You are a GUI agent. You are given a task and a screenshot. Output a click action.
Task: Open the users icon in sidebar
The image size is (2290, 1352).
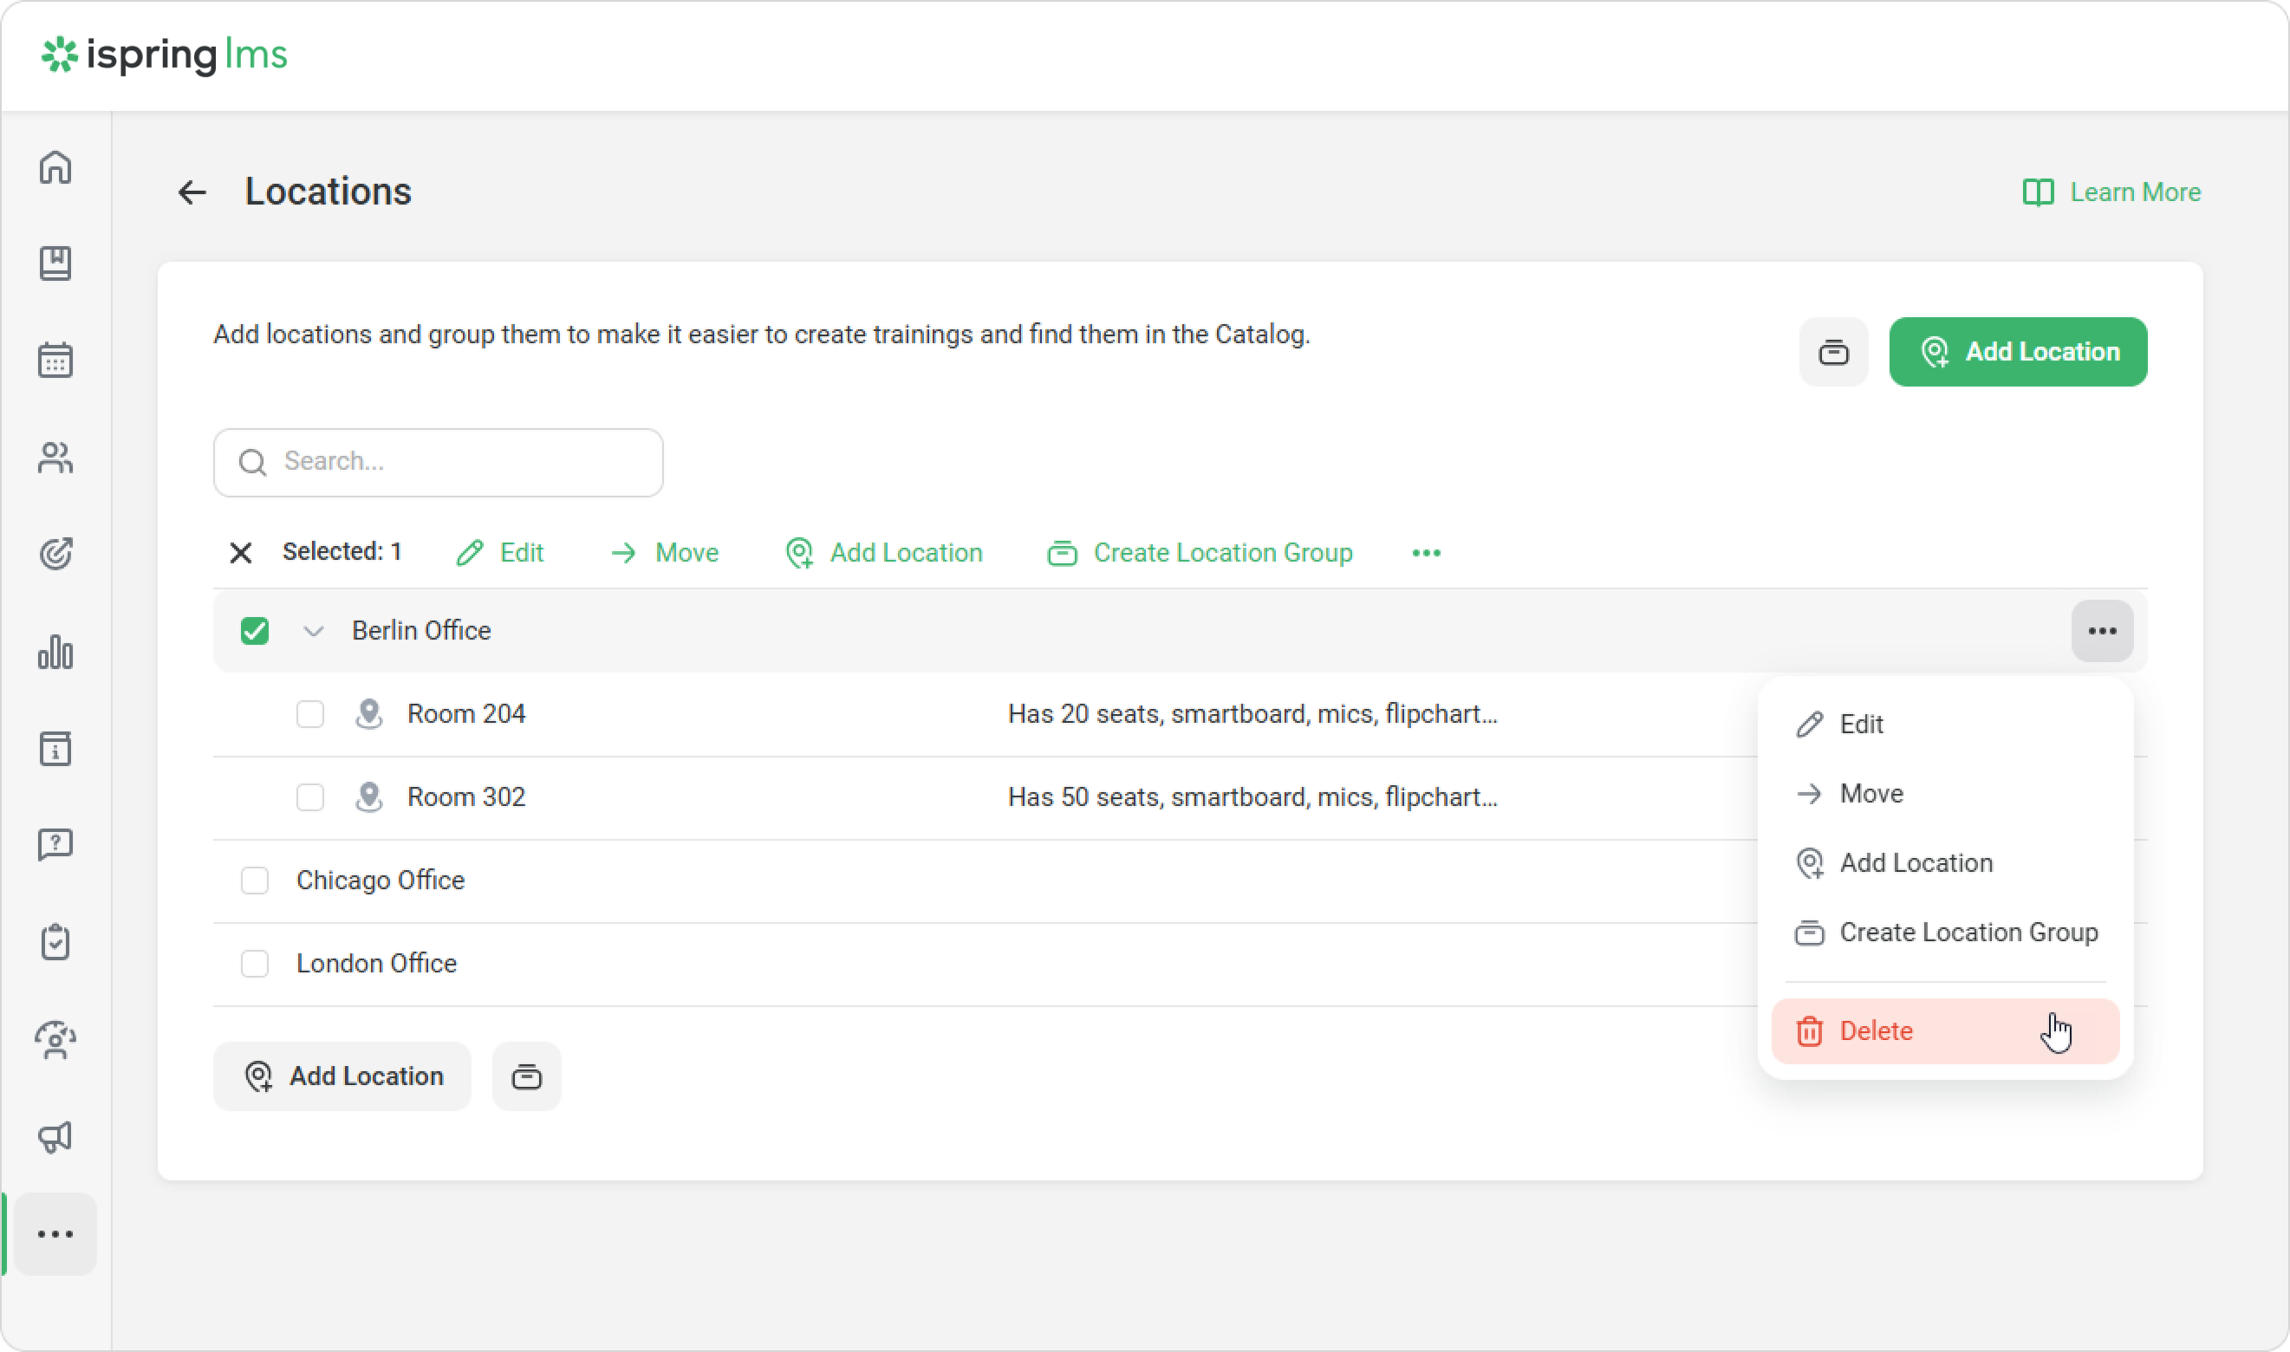[x=55, y=458]
